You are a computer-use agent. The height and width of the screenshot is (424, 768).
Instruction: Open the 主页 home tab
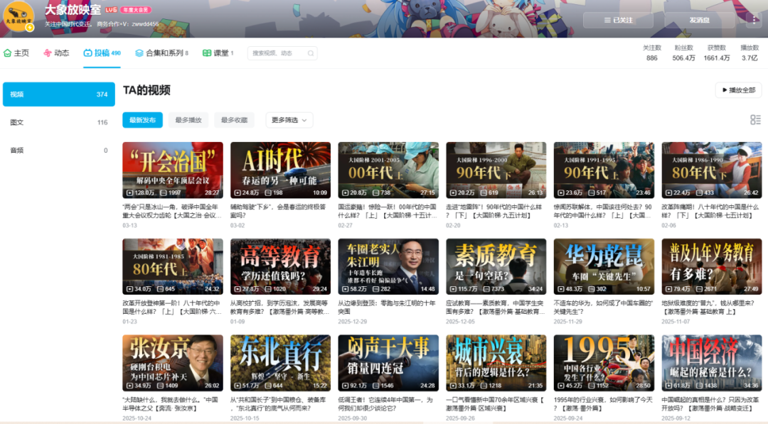coord(17,53)
